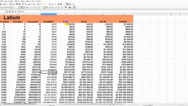
Task: Align cell contents left
Action: point(31,7)
